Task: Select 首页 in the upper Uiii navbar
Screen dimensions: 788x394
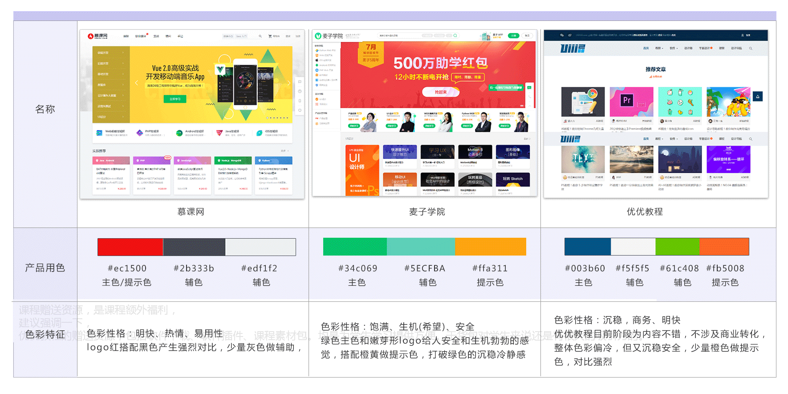Action: point(646,48)
